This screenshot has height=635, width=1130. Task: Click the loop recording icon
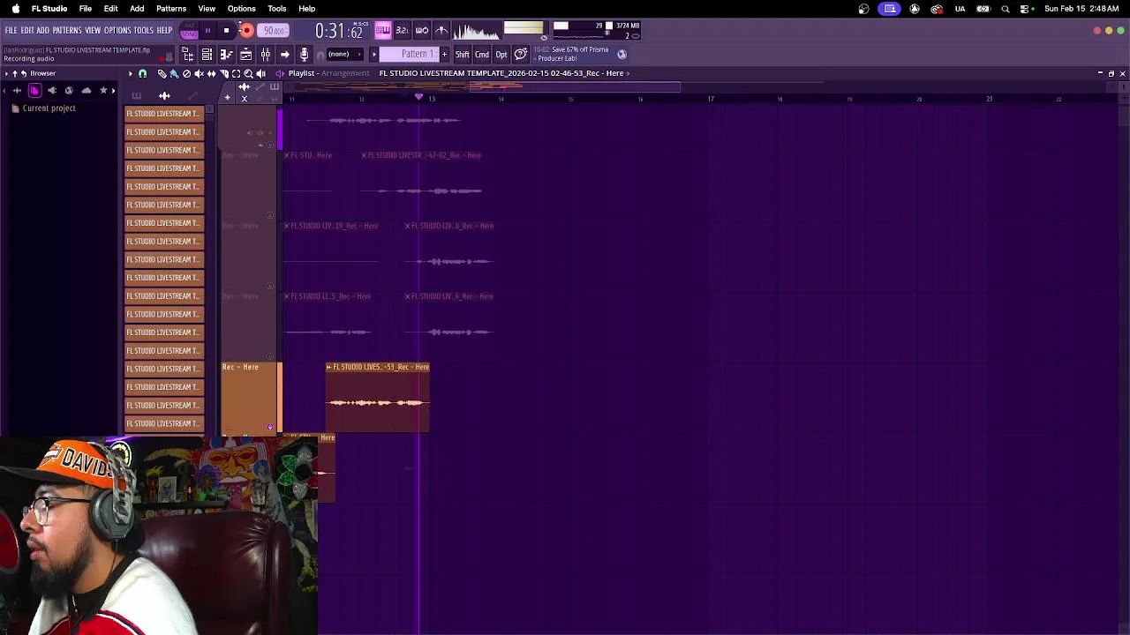pyautogui.click(x=422, y=31)
